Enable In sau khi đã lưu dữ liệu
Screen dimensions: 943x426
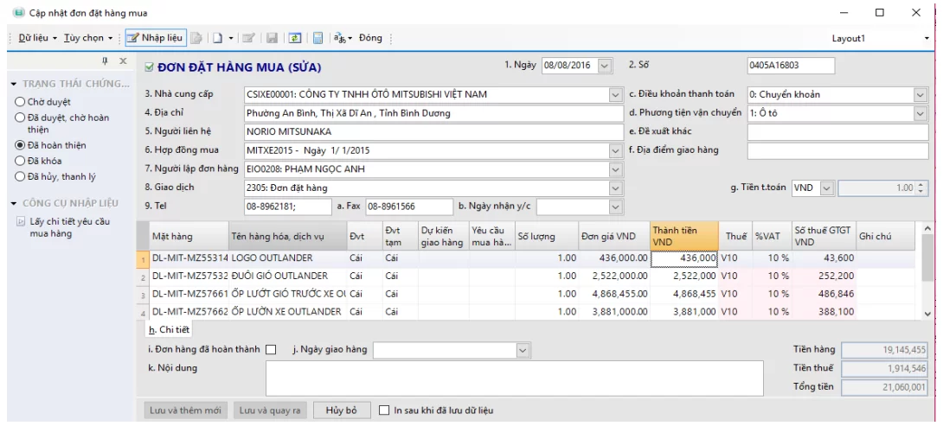[x=386, y=410]
